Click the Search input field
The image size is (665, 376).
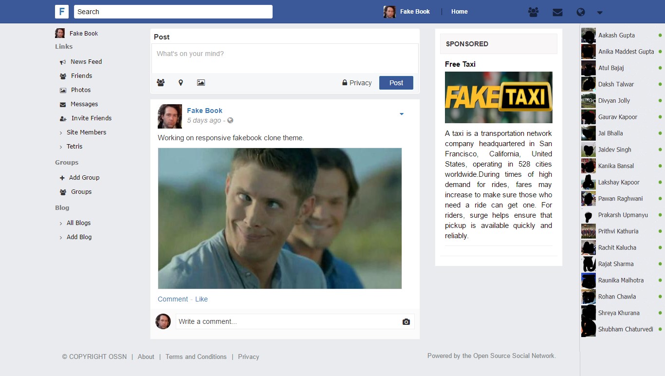[173, 12]
